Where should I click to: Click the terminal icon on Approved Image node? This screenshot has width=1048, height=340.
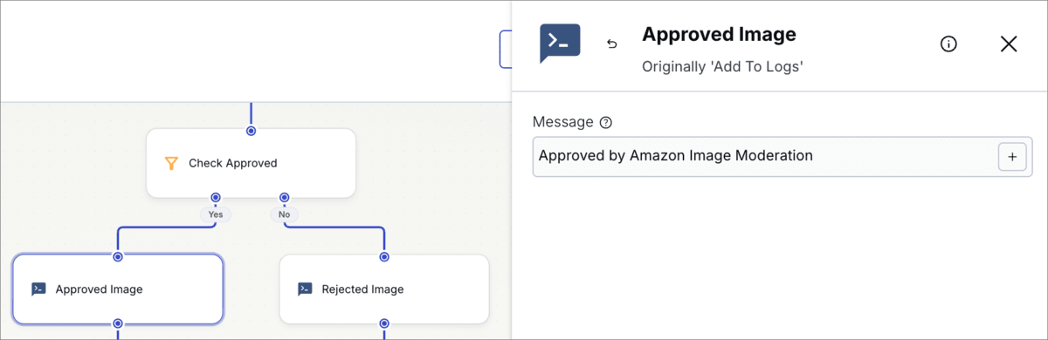38,289
